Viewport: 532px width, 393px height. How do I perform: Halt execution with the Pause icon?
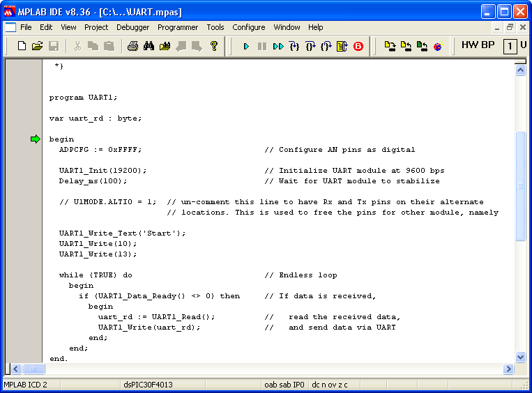262,46
